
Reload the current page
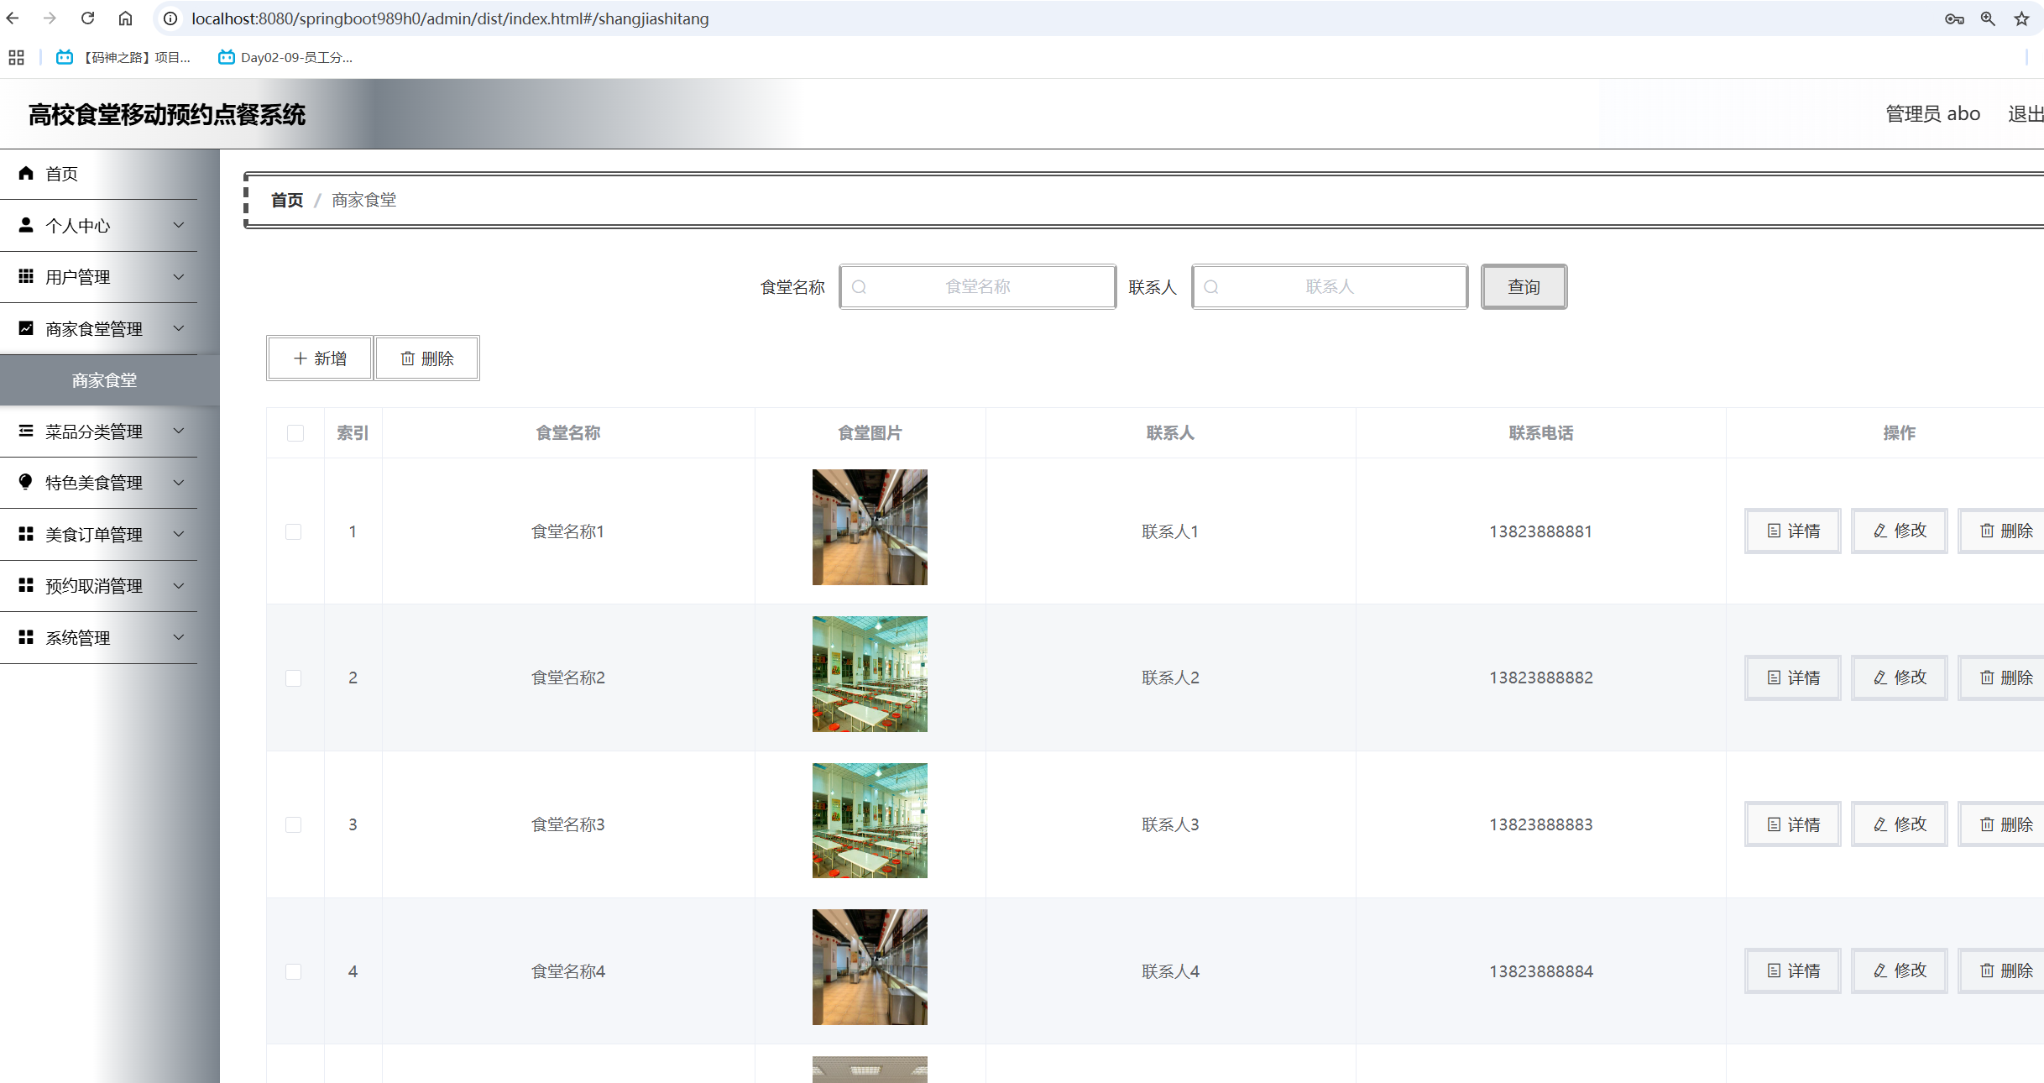point(87,18)
